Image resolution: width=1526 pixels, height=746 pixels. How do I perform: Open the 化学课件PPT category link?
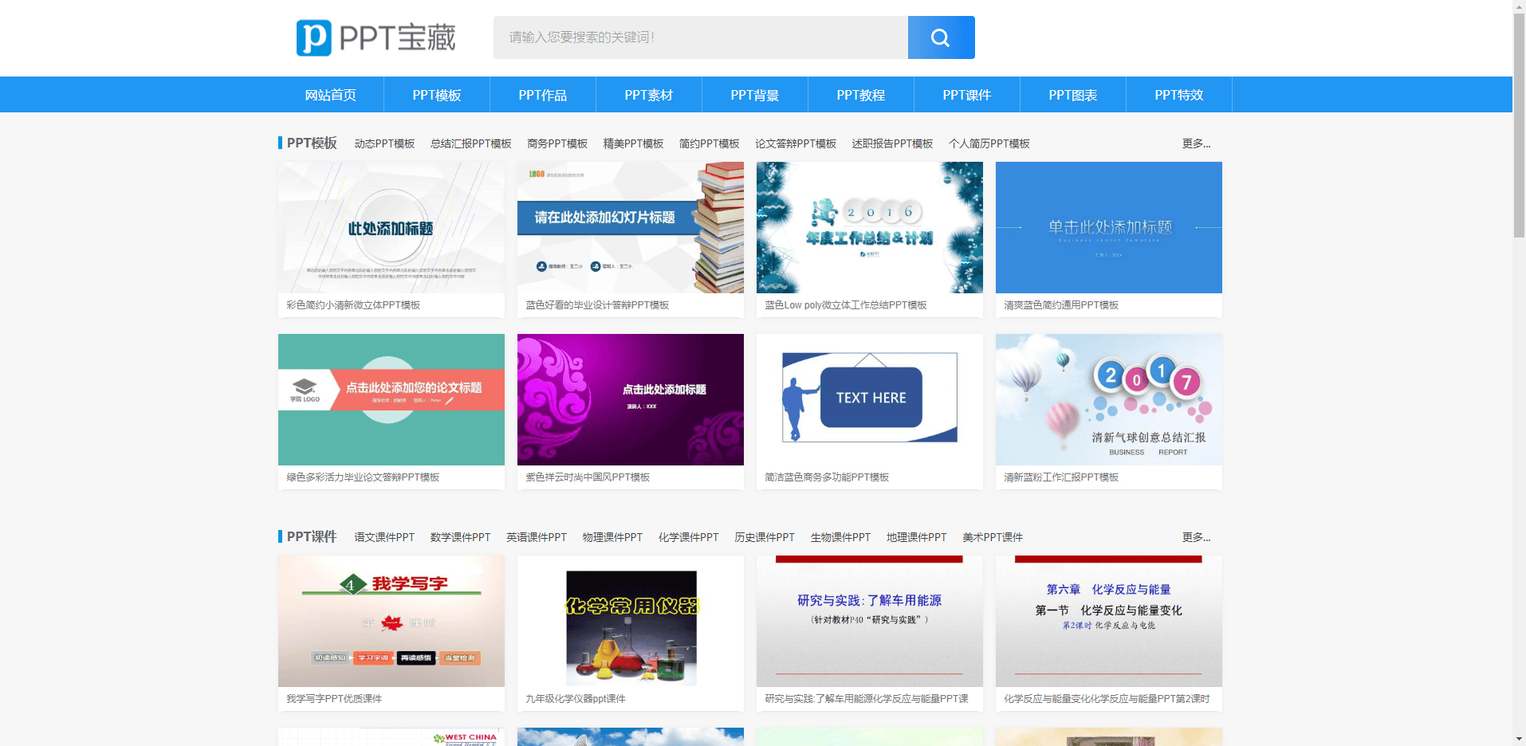click(688, 537)
